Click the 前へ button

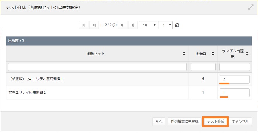pos(159,122)
